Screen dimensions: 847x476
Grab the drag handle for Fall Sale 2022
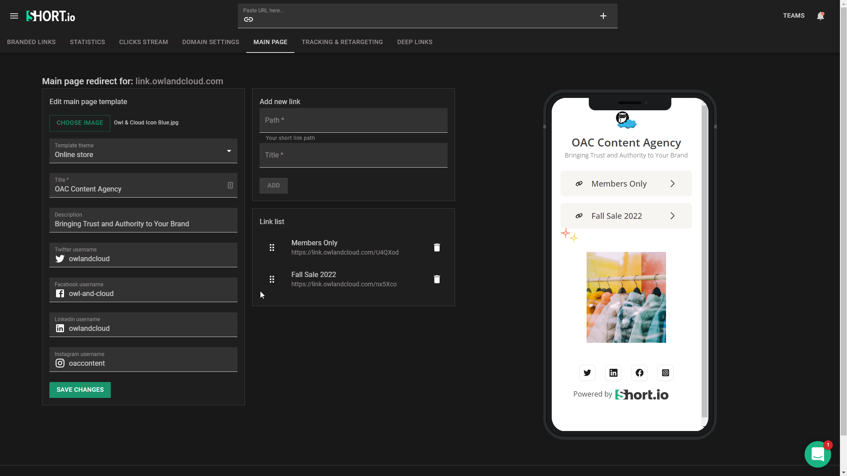point(272,279)
